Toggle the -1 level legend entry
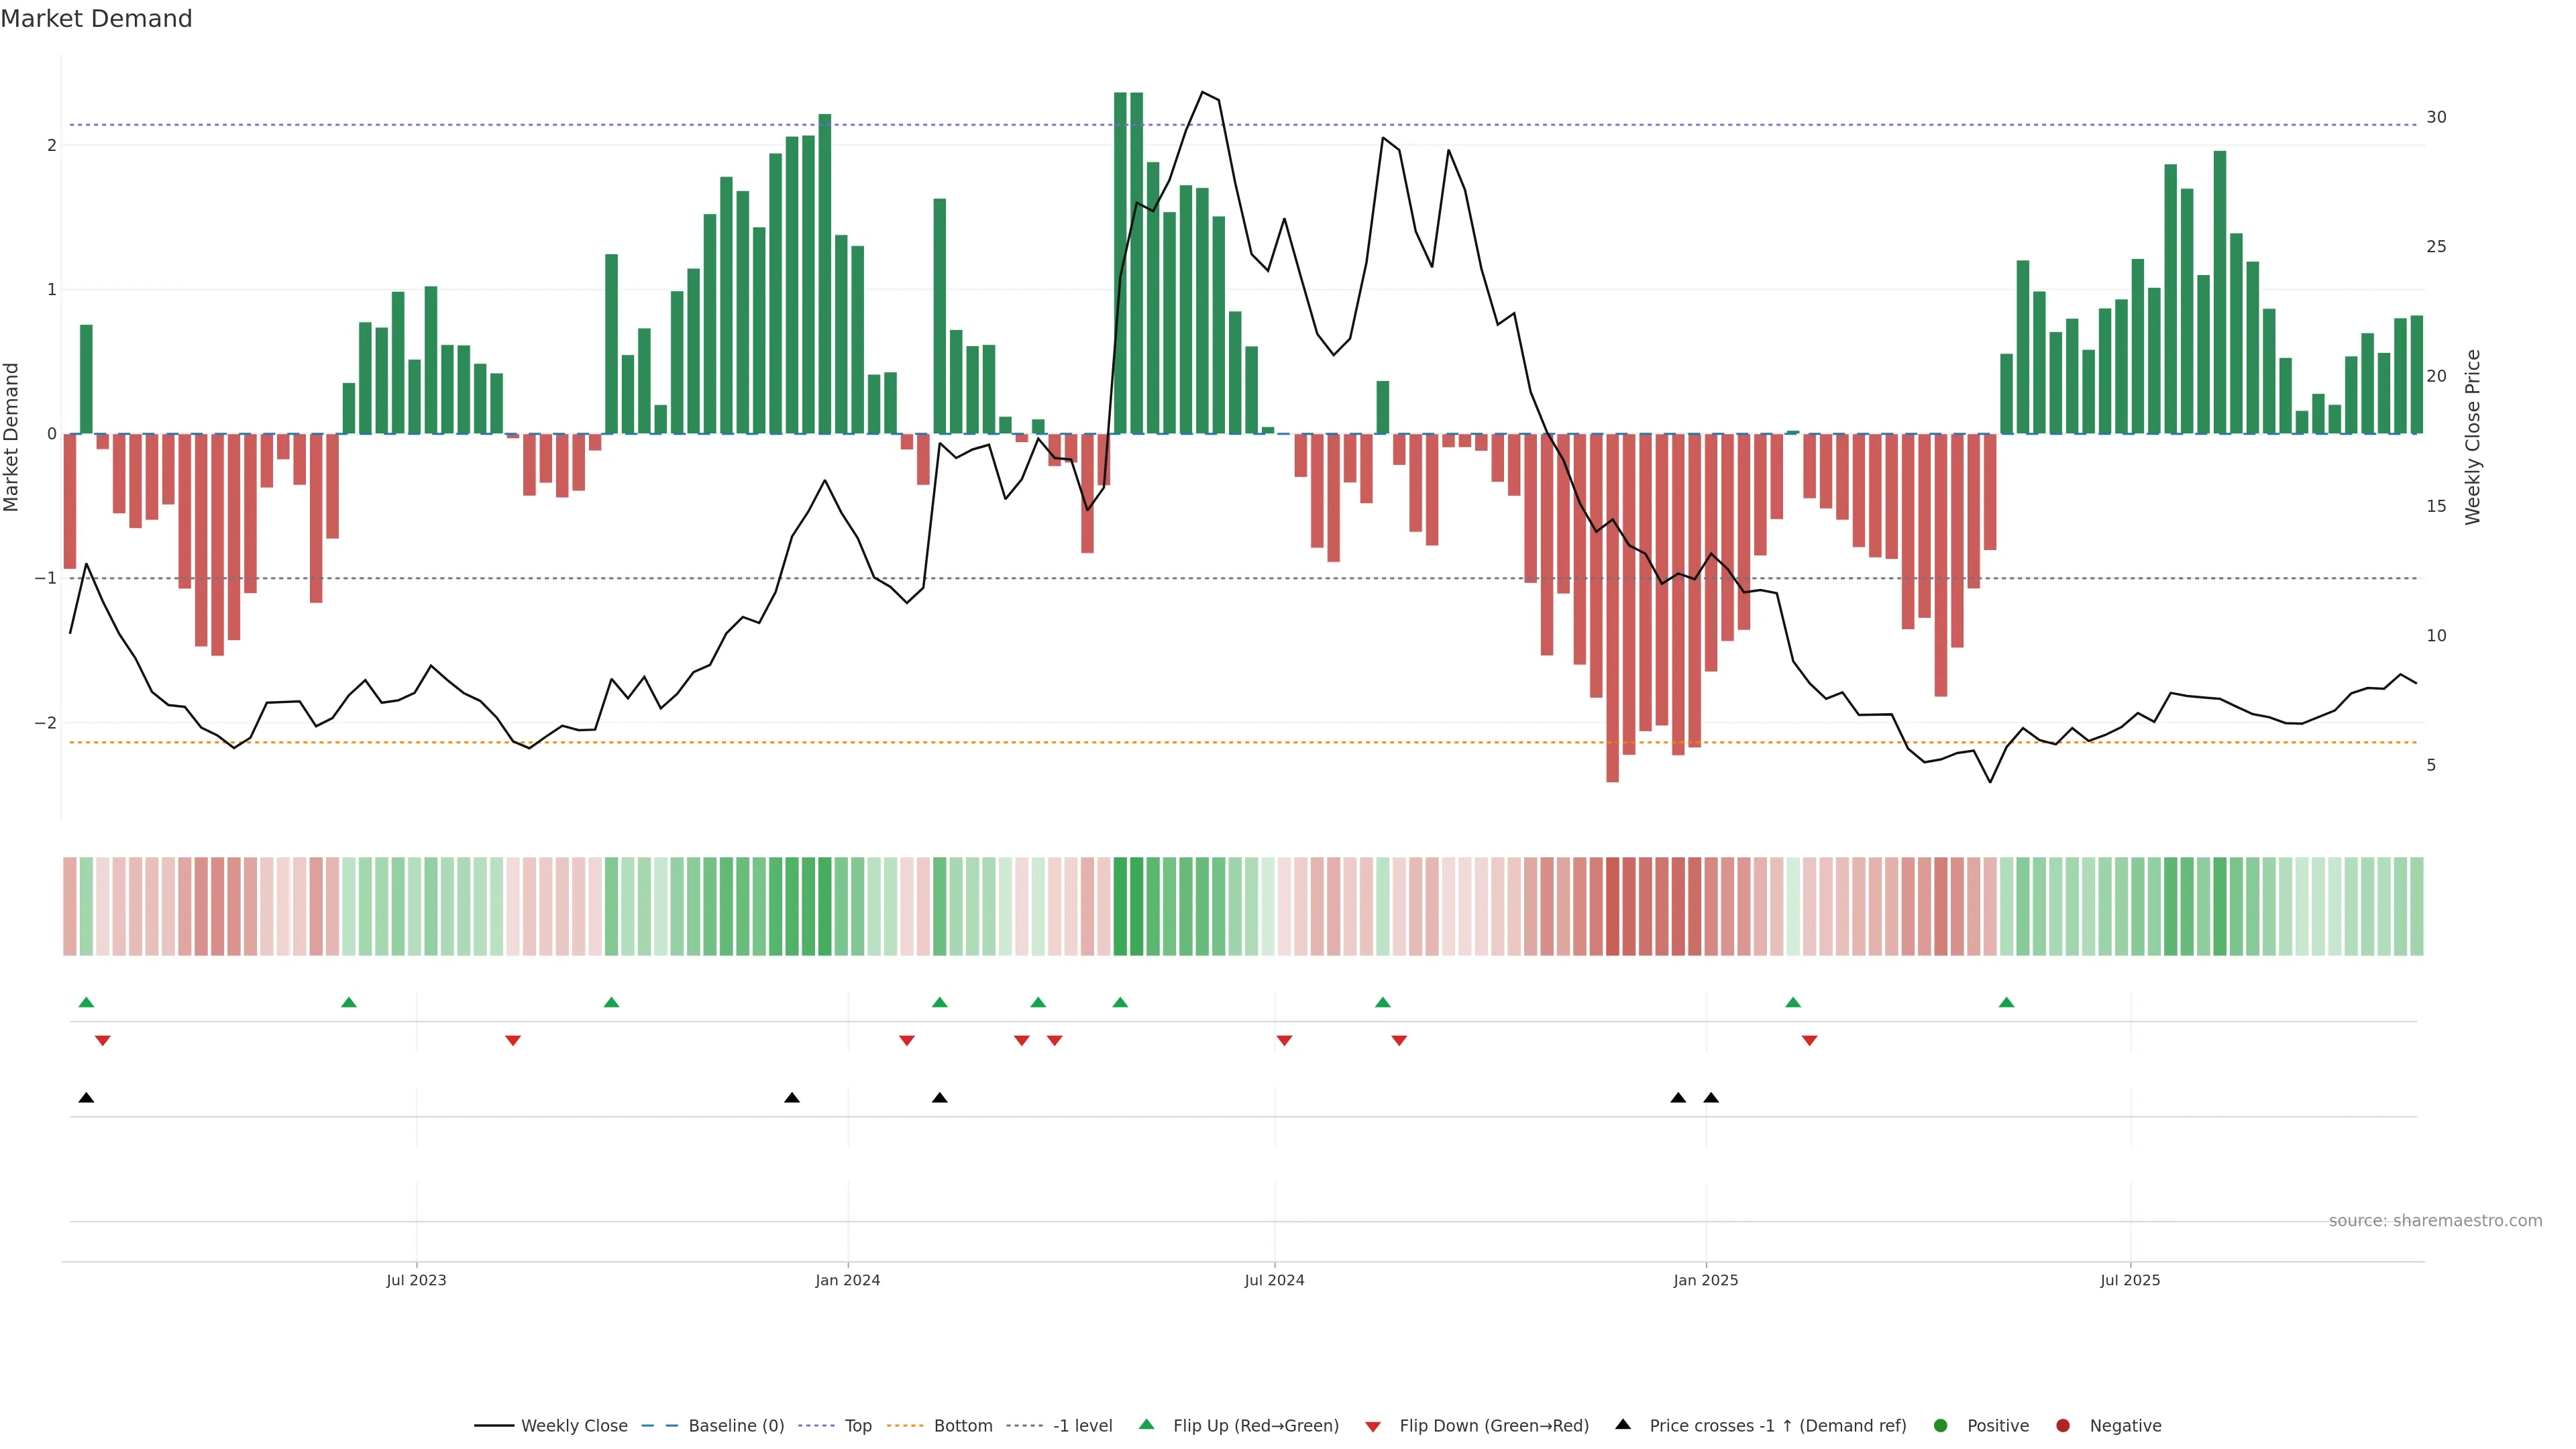This screenshot has width=2576, height=1449. (x=1082, y=1425)
